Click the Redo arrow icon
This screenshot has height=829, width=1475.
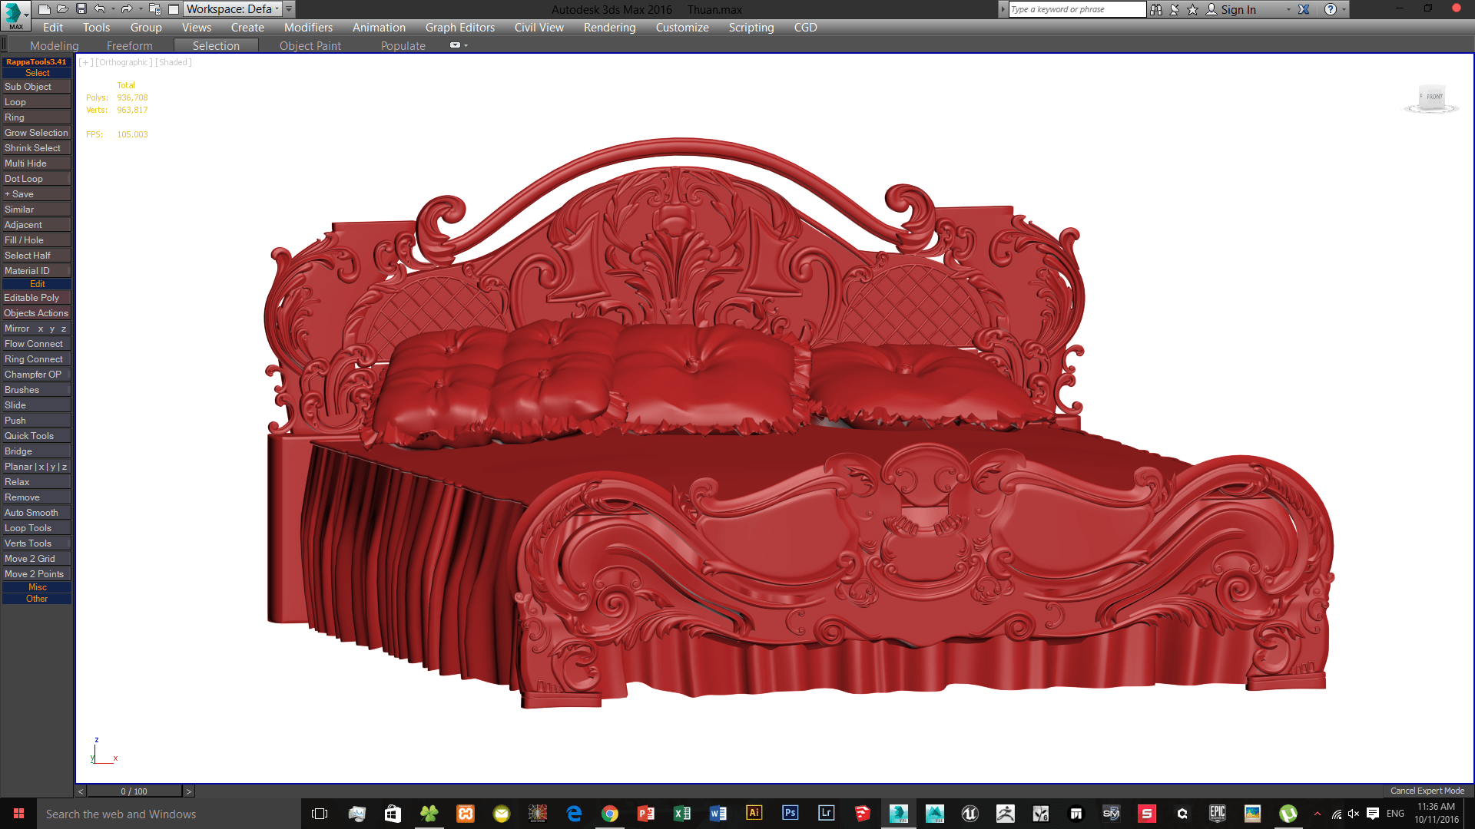127,9
